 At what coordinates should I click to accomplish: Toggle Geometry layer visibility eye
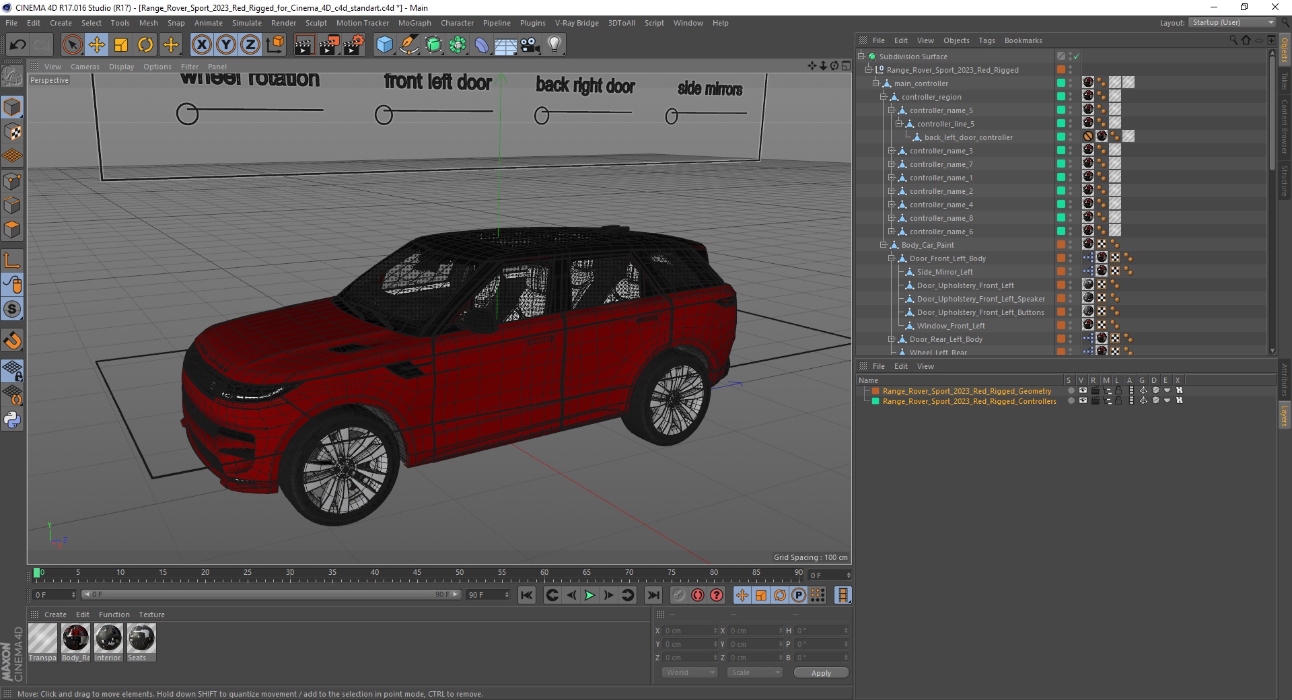(1083, 390)
